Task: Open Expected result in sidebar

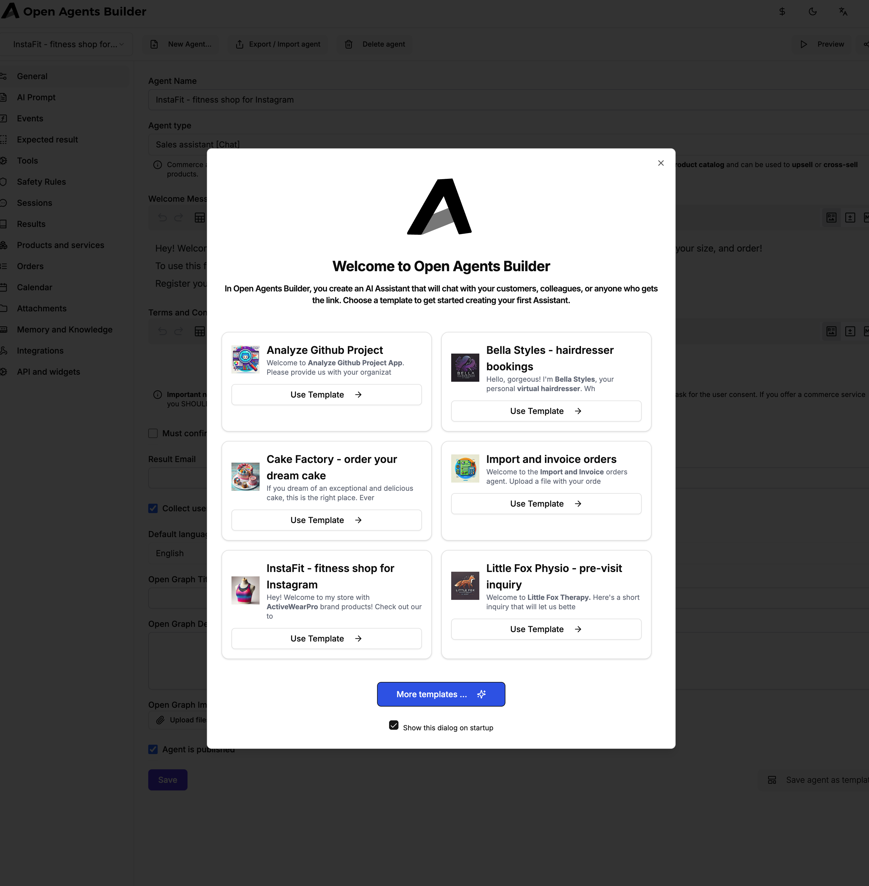Action: tap(47, 139)
